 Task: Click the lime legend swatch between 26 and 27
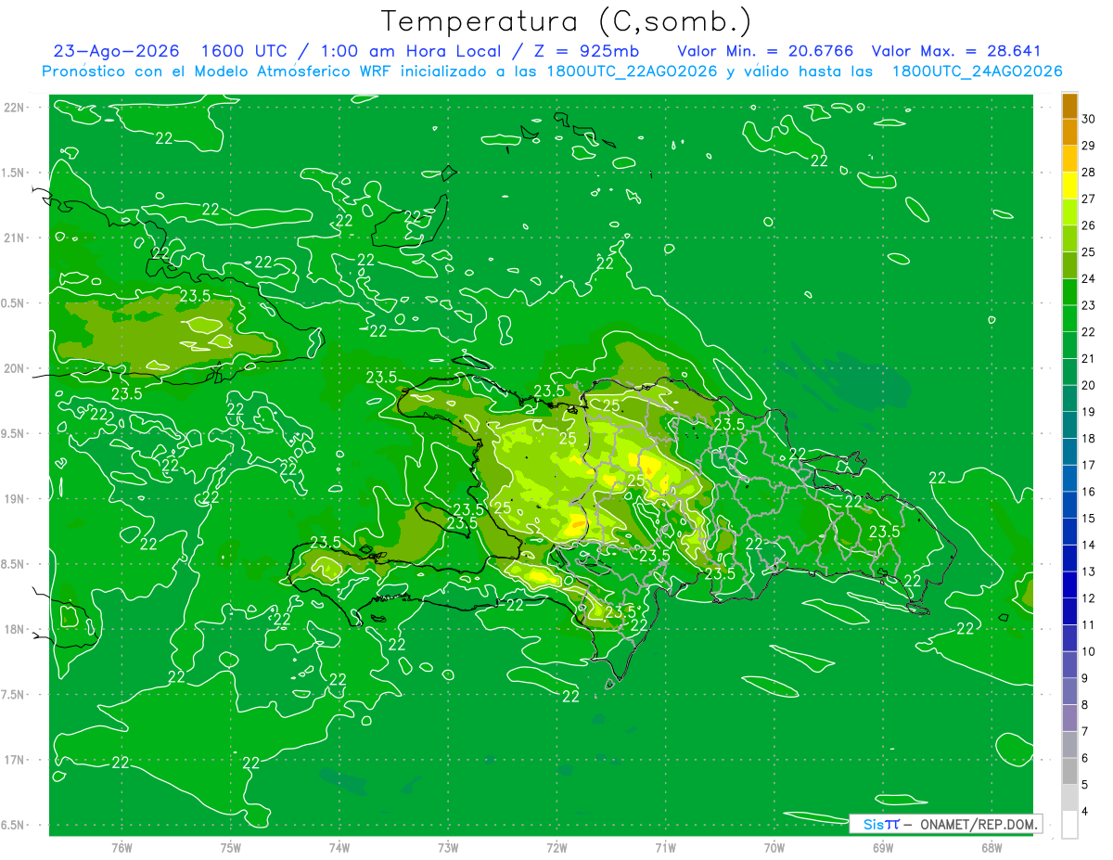click(x=1069, y=212)
